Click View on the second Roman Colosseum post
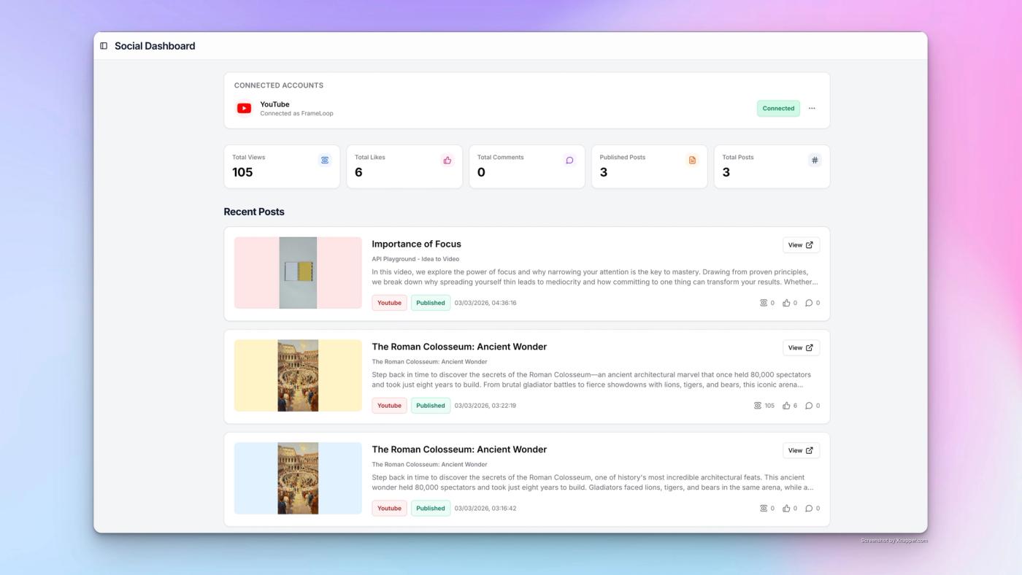The width and height of the screenshot is (1022, 575). tap(799, 347)
